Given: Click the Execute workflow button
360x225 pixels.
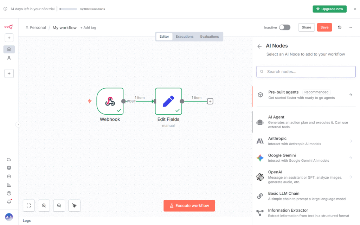Looking at the screenshot, I should tap(189, 206).
